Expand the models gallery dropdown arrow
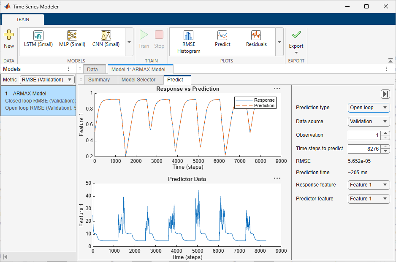This screenshot has width=396, height=262. [129, 42]
